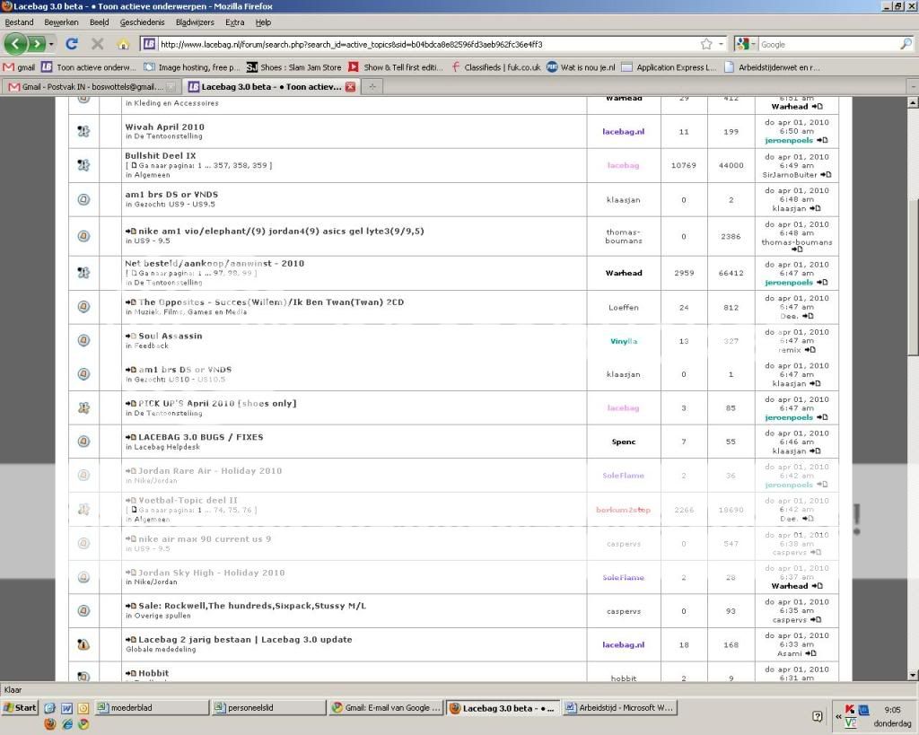Open the LACEBAG 3.0 BUGS / FIXES topic
Screen dimensions: 919x735
[200, 437]
